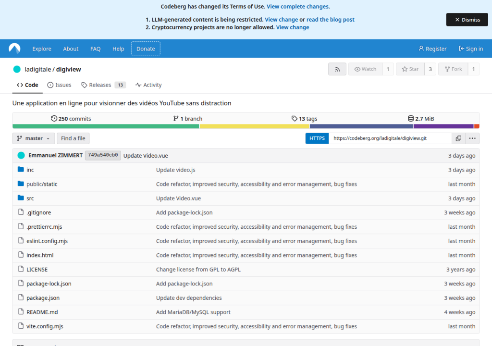Open commit message 'Update dev dependencies'
This screenshot has width=492, height=346.
pos(189,297)
